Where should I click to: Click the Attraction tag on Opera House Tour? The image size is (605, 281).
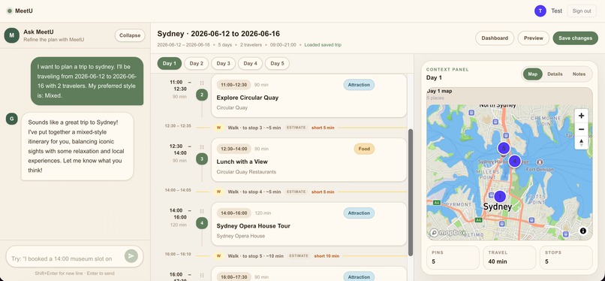359,213
